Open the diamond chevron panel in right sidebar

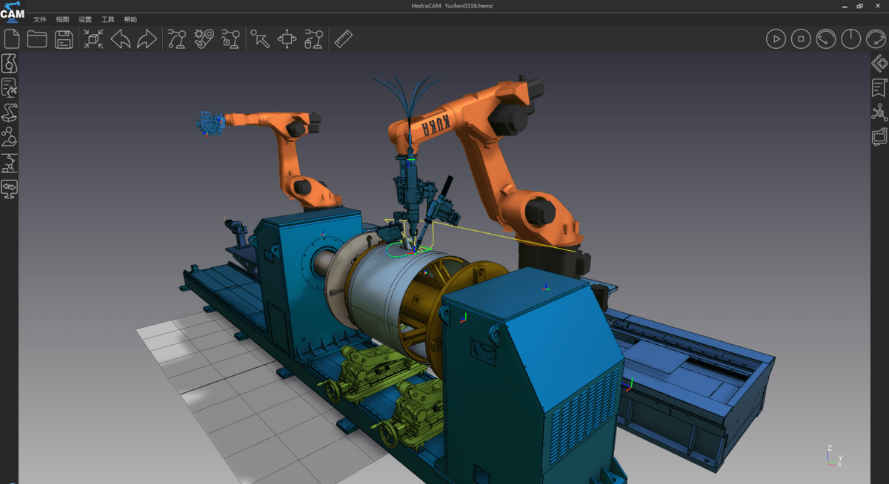(879, 64)
